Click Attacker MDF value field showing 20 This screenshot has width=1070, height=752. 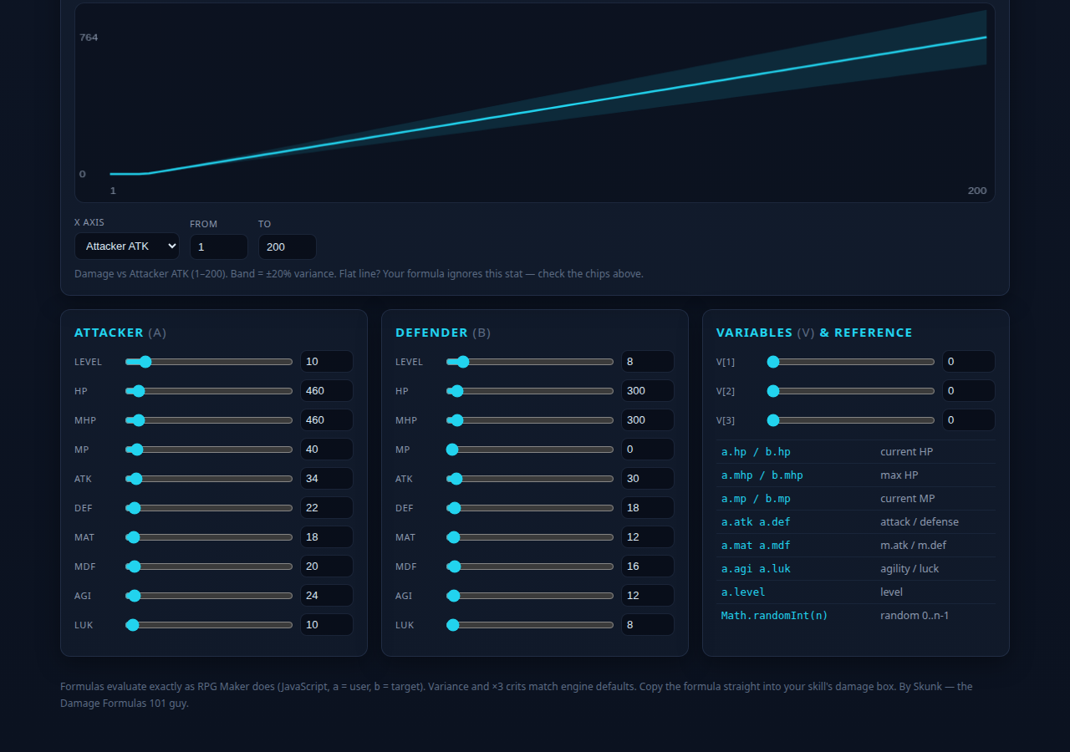click(x=327, y=567)
